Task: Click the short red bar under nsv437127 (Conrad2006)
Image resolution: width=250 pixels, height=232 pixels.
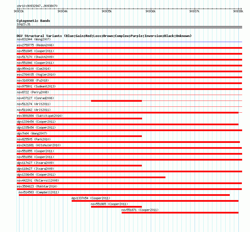Action: tap(116, 101)
